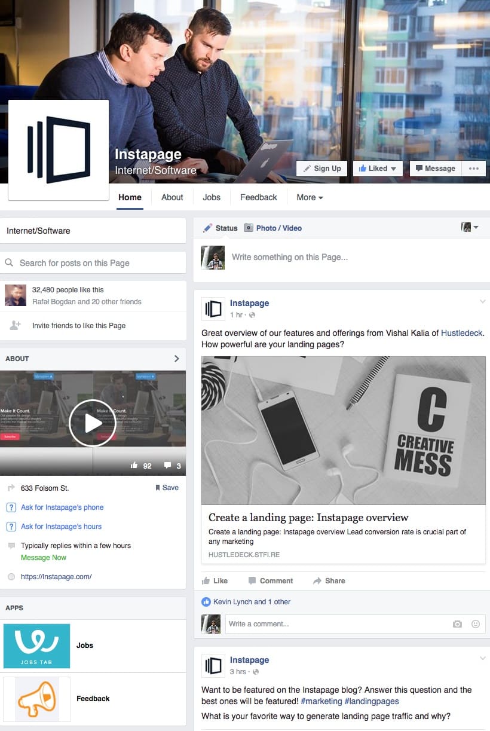Screen dimensions: 490x731
Task: Select the Home tab
Action: [130, 197]
